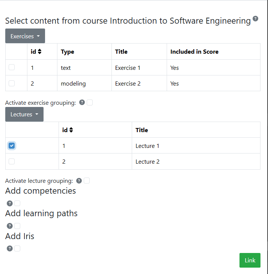
Task: Click help icon for lecture grouping
Action: click(79, 181)
